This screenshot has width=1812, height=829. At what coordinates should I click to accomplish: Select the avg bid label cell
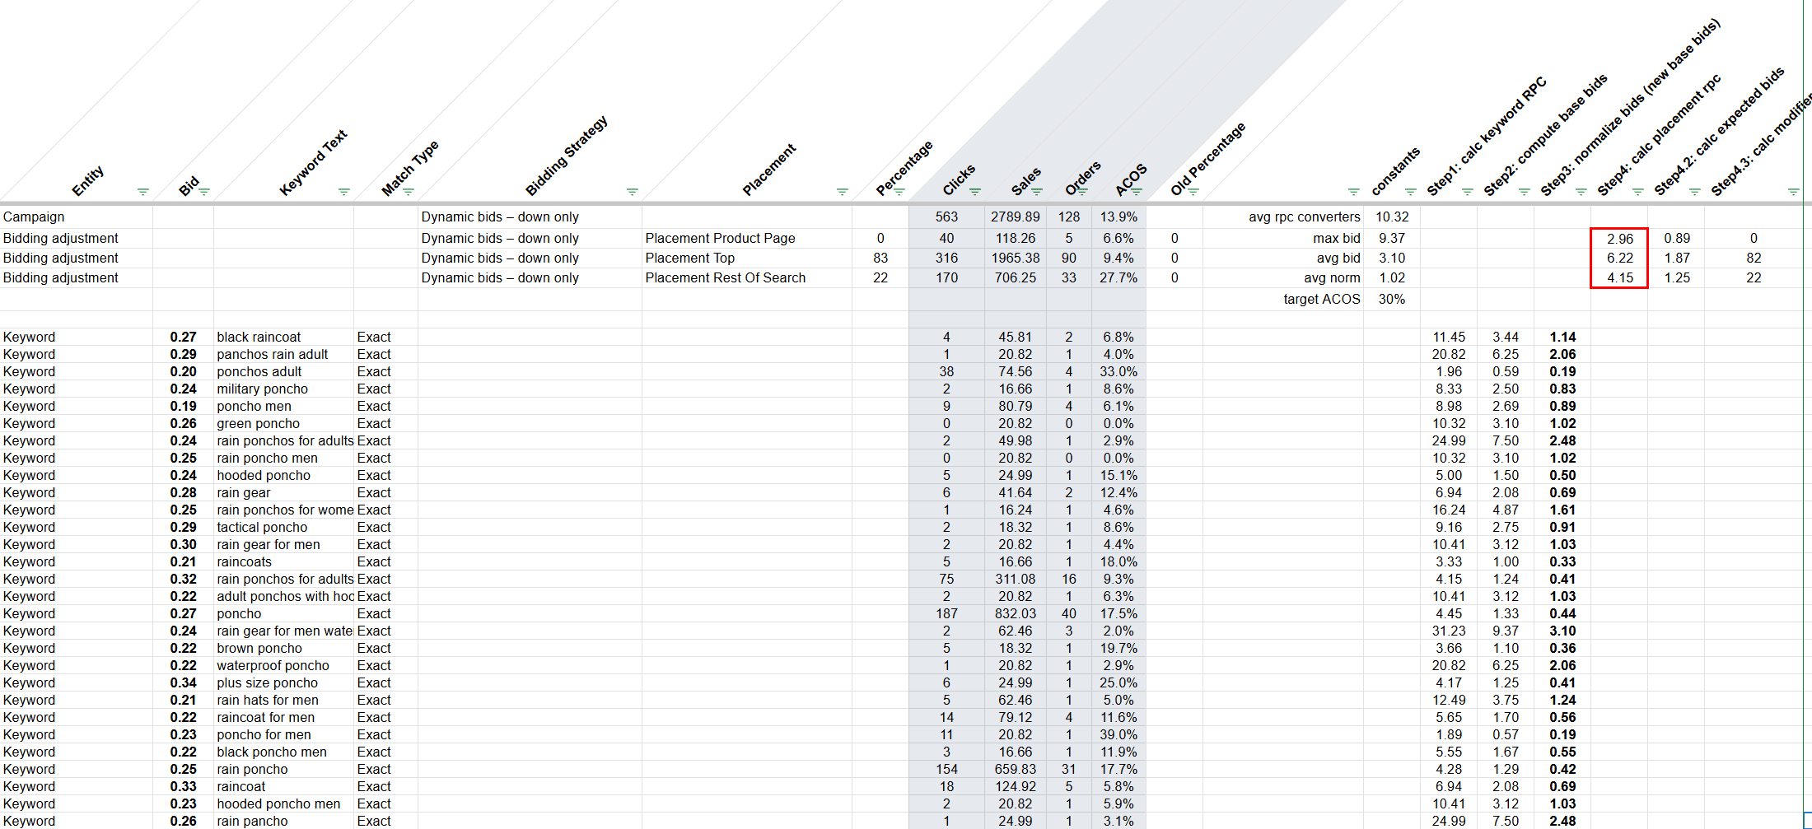[1283, 258]
